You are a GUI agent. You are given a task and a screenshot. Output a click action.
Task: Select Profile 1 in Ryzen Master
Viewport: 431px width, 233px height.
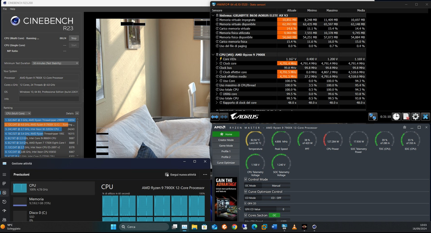226,152
